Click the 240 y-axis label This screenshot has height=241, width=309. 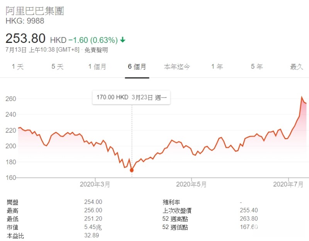pos(11,115)
